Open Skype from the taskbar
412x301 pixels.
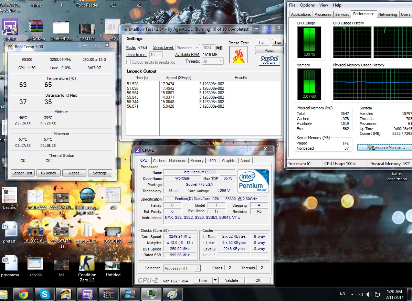click(x=44, y=294)
